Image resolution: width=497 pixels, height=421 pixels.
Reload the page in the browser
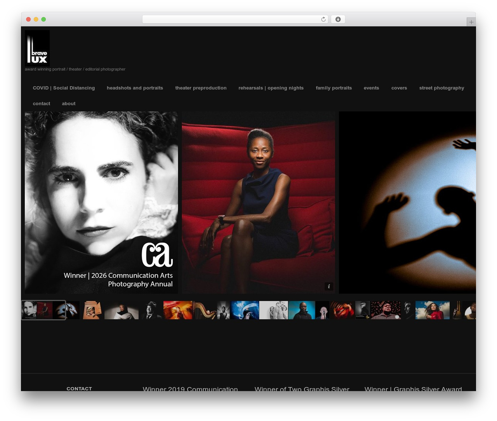[x=323, y=19]
